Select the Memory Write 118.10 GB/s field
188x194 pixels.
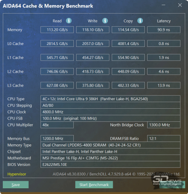[93, 30]
